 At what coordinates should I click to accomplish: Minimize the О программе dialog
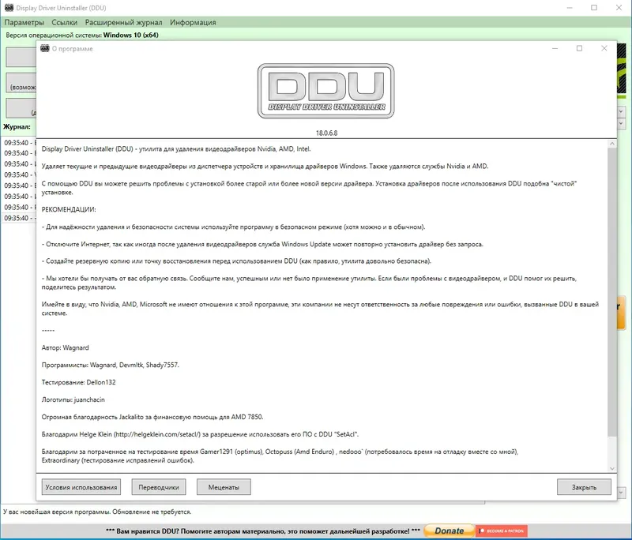point(555,48)
